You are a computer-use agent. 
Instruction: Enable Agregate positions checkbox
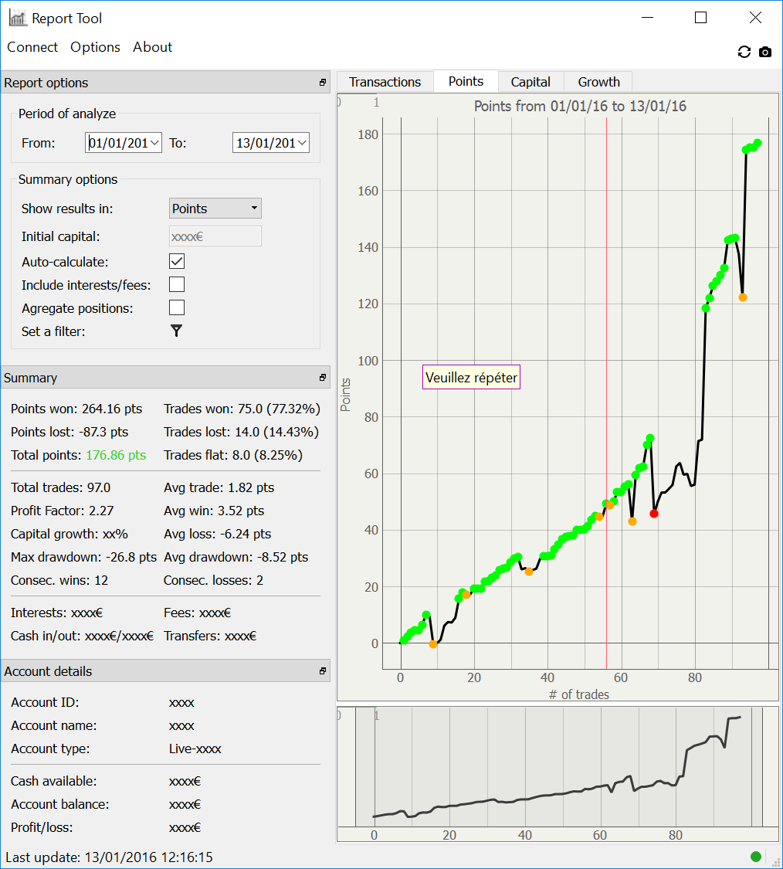point(177,307)
